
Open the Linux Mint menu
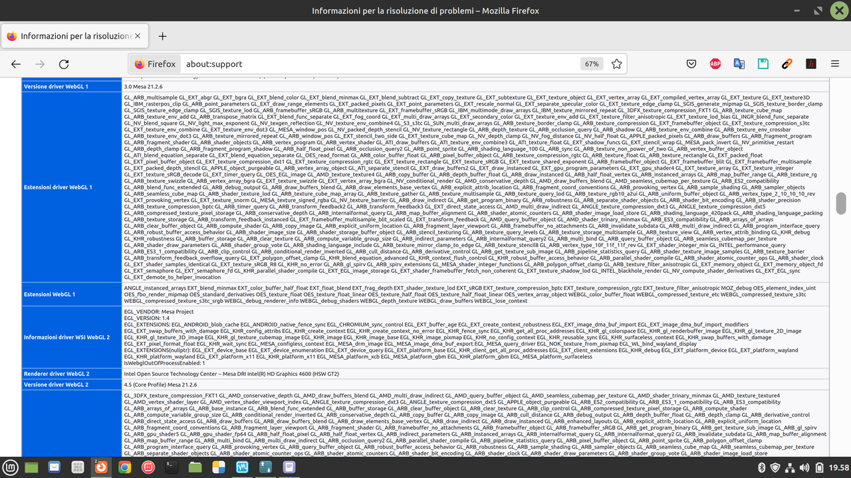pyautogui.click(x=11, y=467)
